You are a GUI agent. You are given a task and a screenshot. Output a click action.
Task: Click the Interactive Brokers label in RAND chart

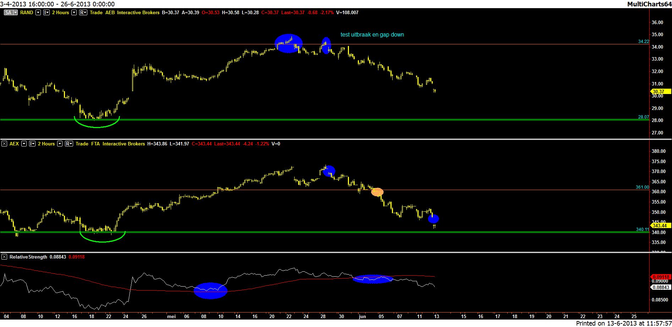(x=138, y=12)
